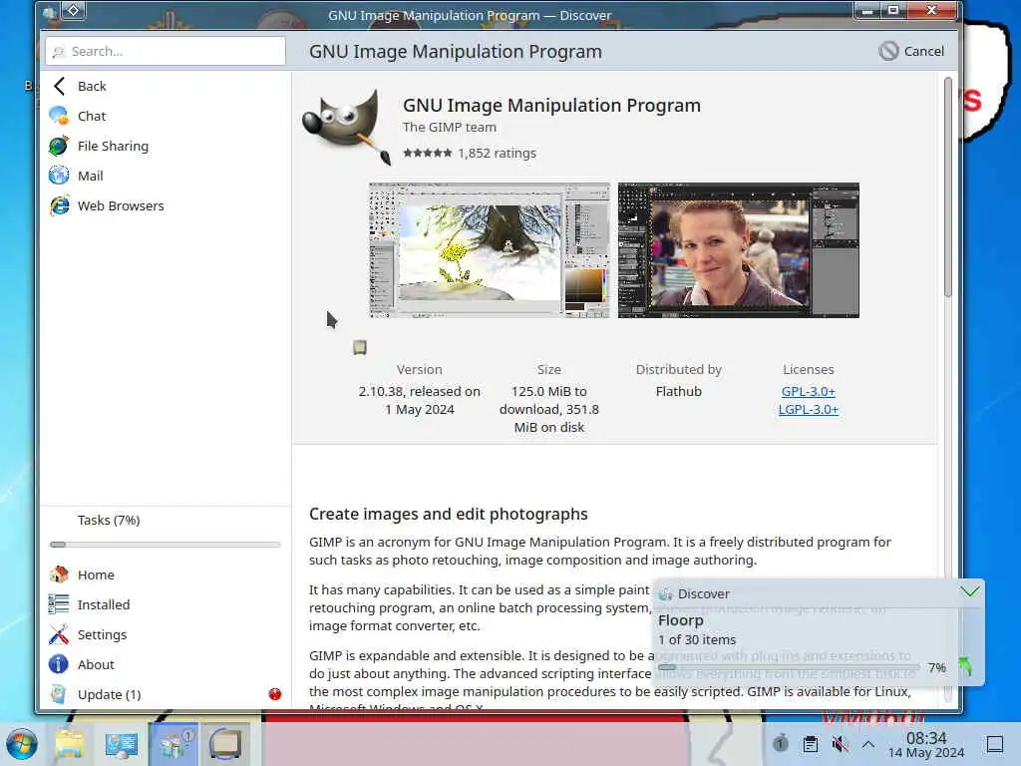Click the Search field
The height and width of the screenshot is (766, 1021).
pos(166,51)
